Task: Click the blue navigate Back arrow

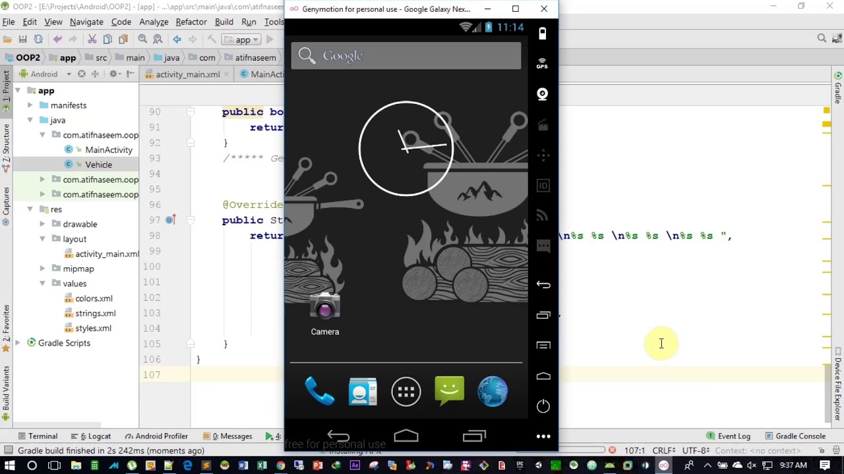Action: point(177,39)
